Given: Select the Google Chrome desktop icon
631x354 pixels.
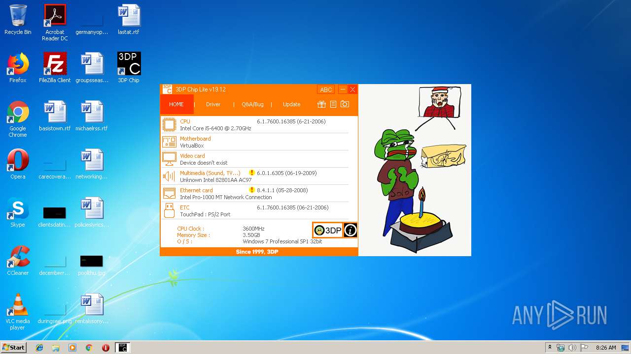Looking at the screenshot, I should tap(18, 119).
